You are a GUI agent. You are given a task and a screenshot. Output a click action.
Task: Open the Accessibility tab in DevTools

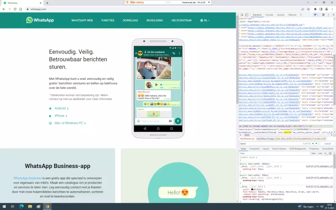[x=328, y=149]
